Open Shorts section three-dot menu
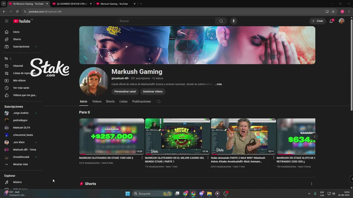353x198 pixels. [x=312, y=184]
